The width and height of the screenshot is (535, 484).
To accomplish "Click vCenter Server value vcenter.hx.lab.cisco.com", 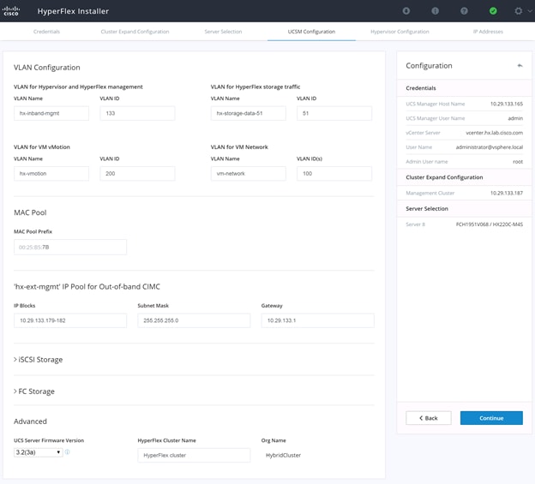I will 494,133.
